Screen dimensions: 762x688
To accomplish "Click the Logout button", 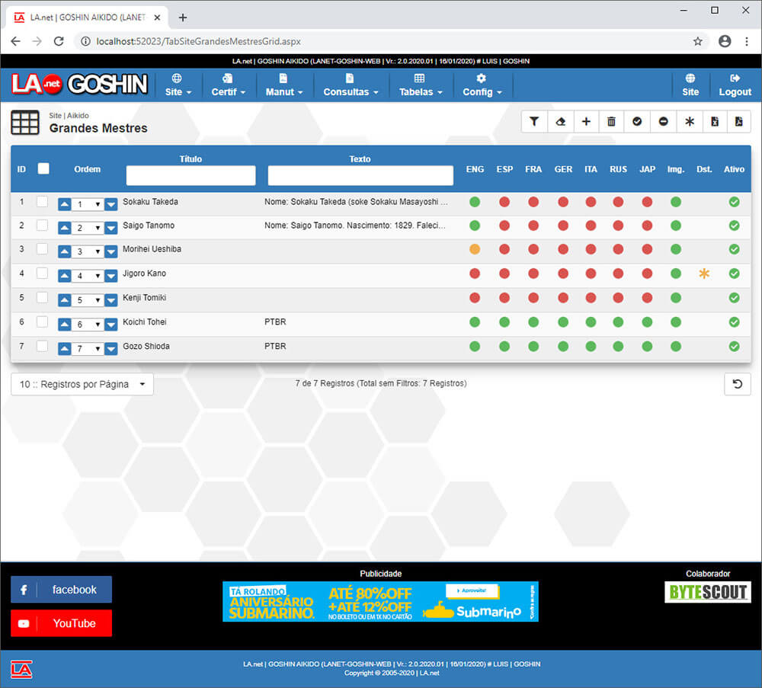I will point(735,85).
